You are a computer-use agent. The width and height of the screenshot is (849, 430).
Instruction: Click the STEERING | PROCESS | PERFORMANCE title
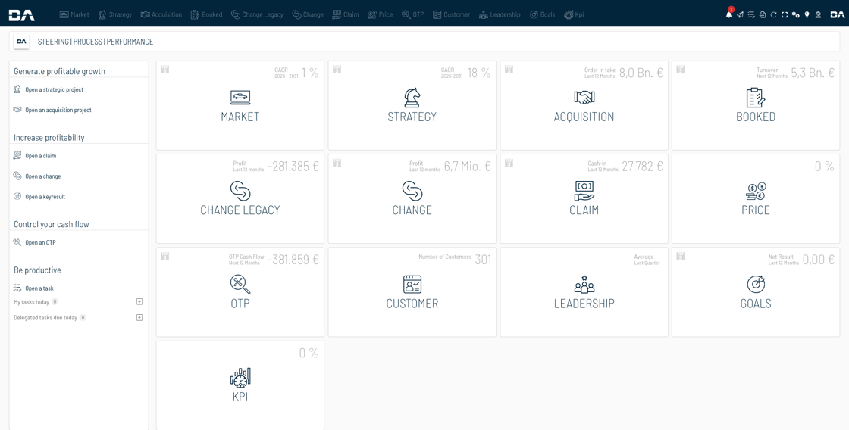[x=96, y=42]
